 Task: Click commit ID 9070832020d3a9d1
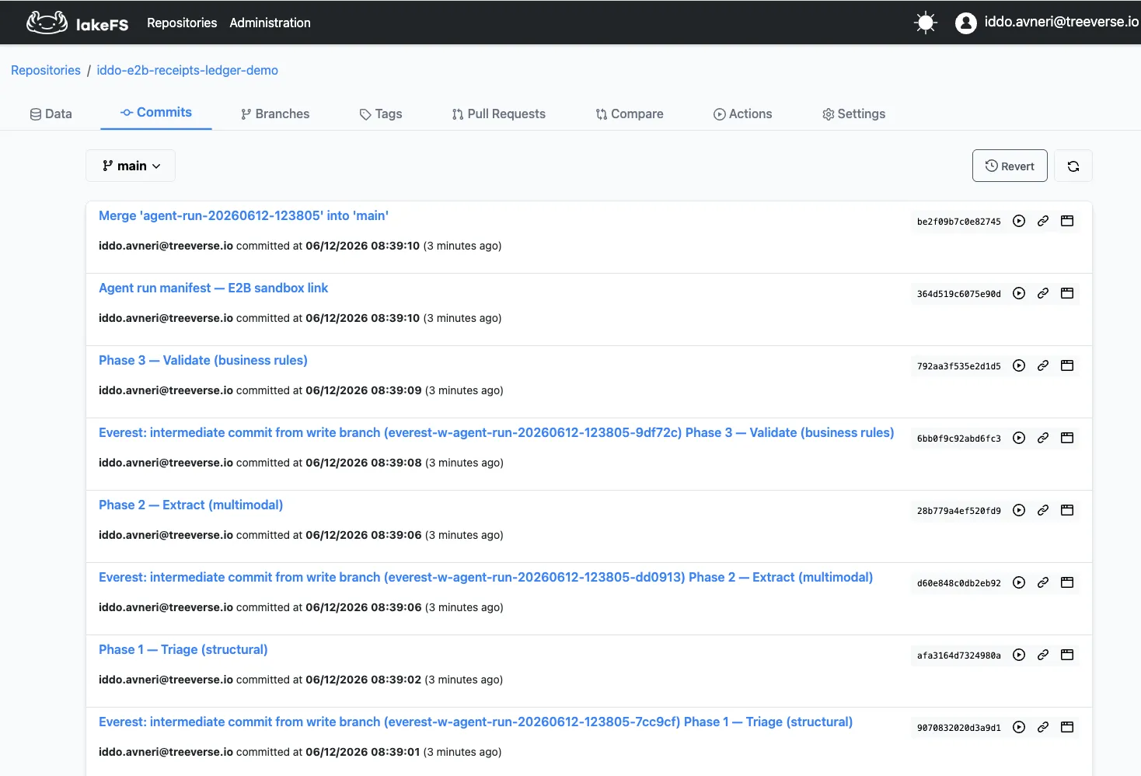pyautogui.click(x=958, y=728)
